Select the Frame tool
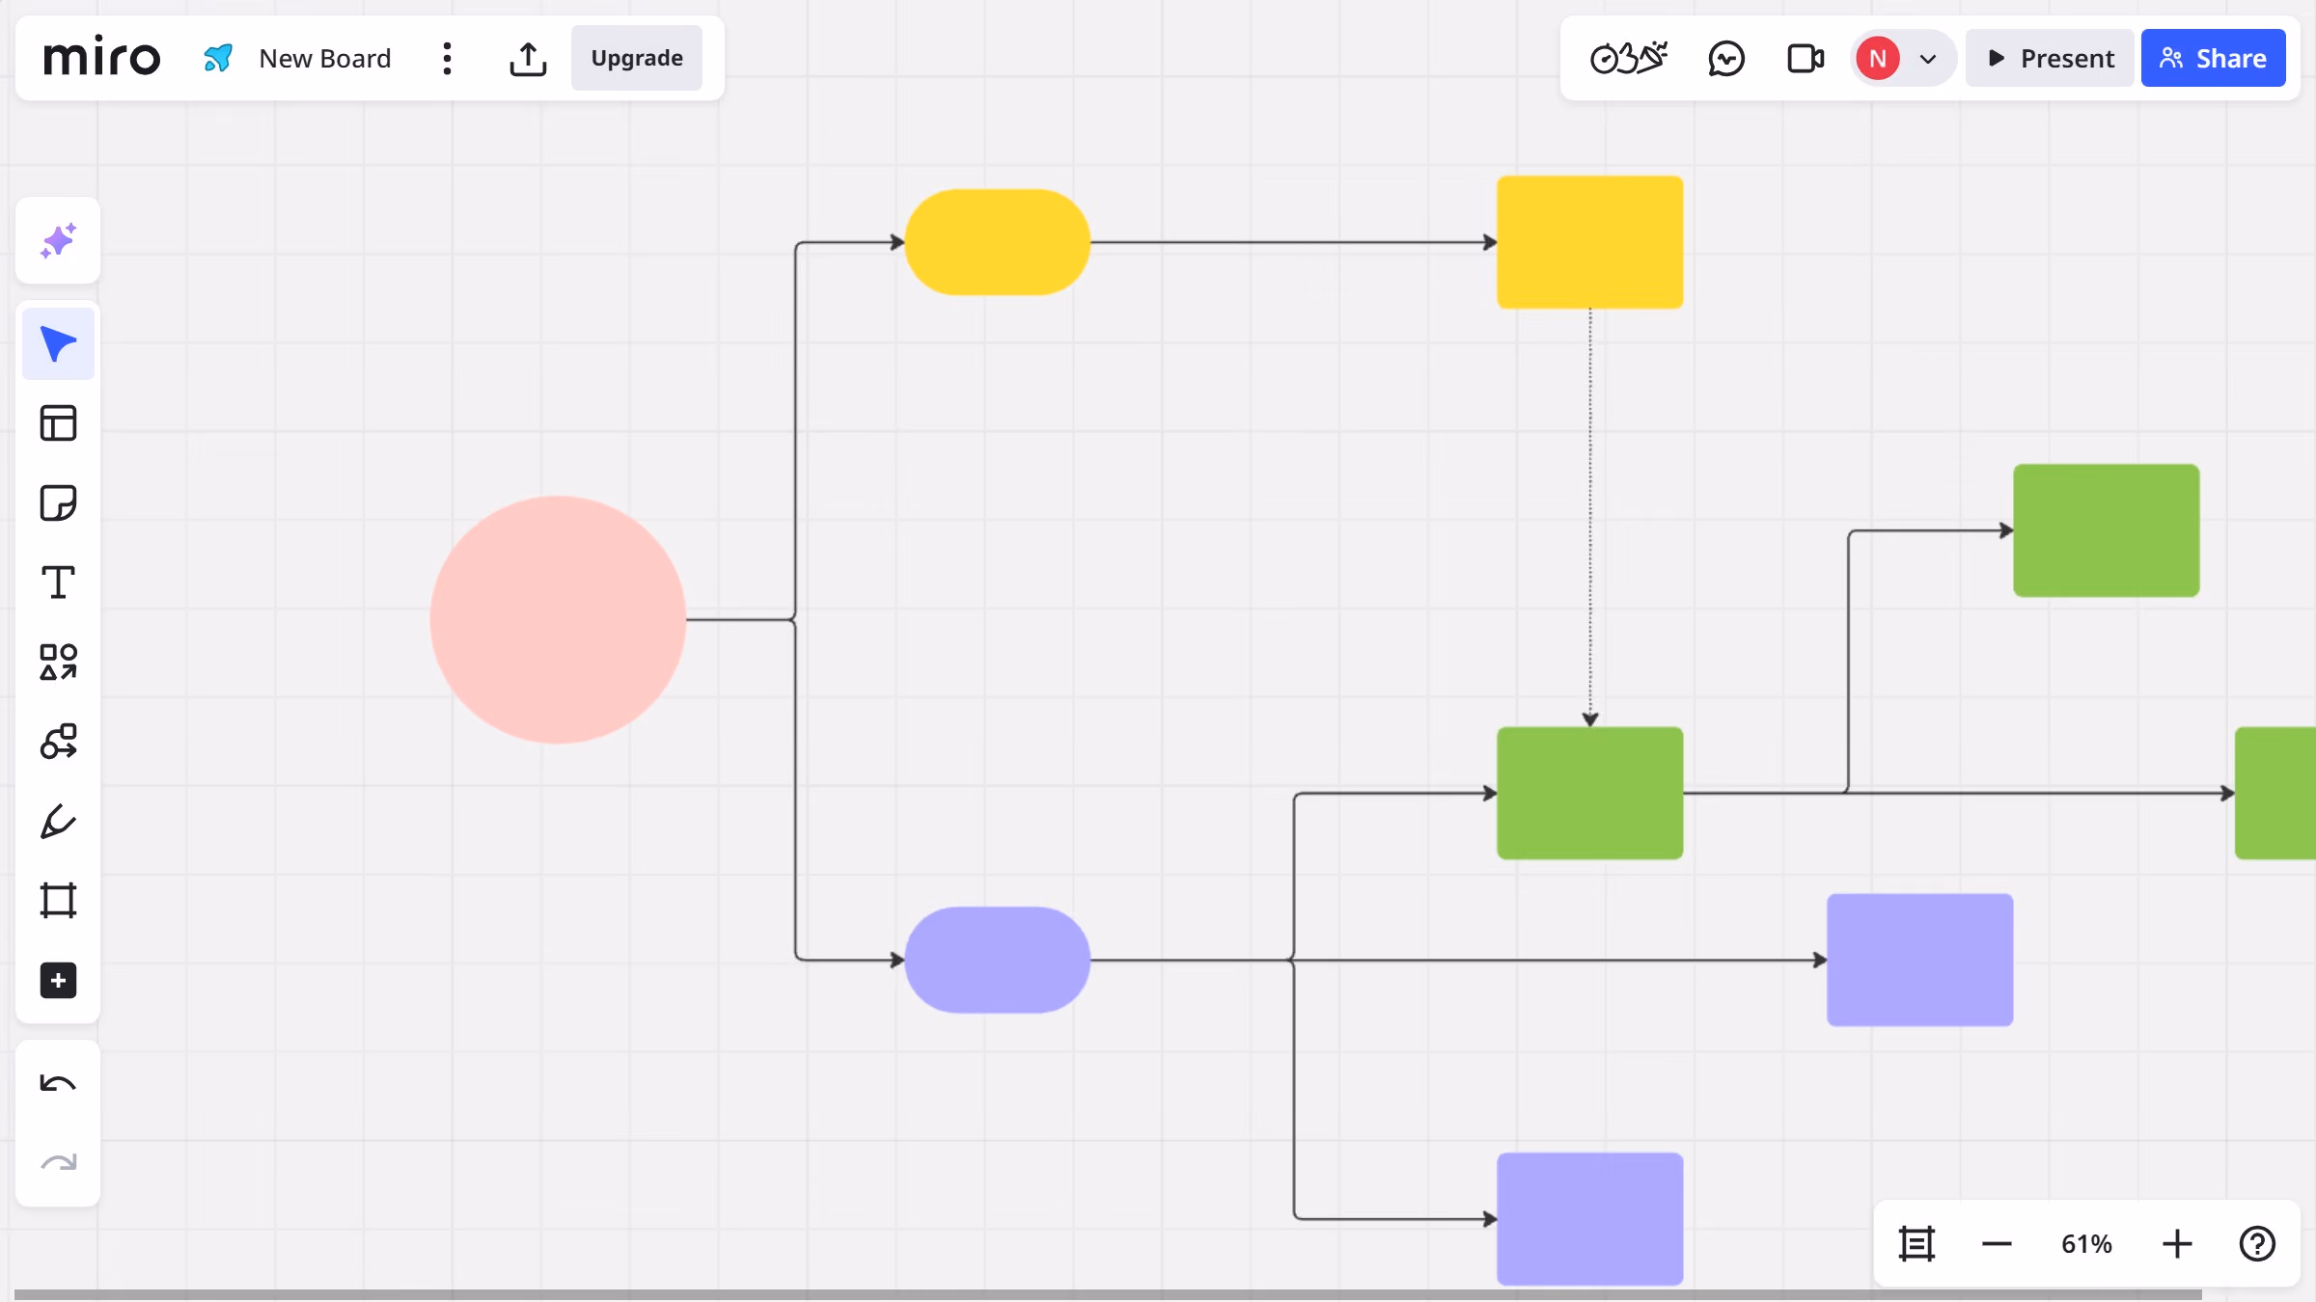The width and height of the screenshot is (2316, 1302). (x=58, y=901)
